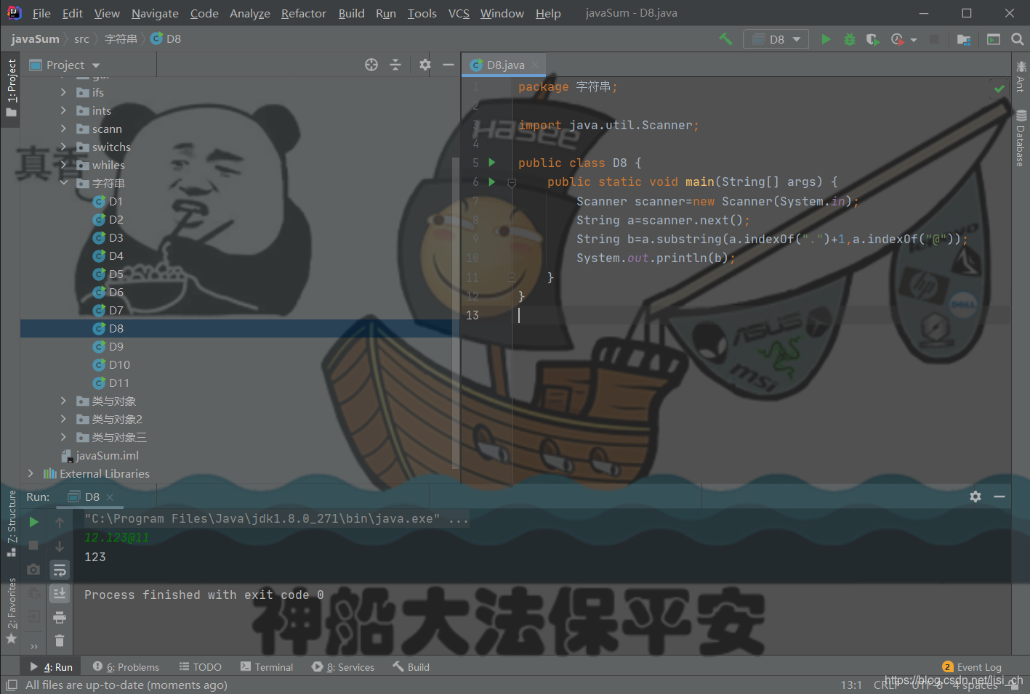Click the Stop square in the Run panel

(33, 545)
